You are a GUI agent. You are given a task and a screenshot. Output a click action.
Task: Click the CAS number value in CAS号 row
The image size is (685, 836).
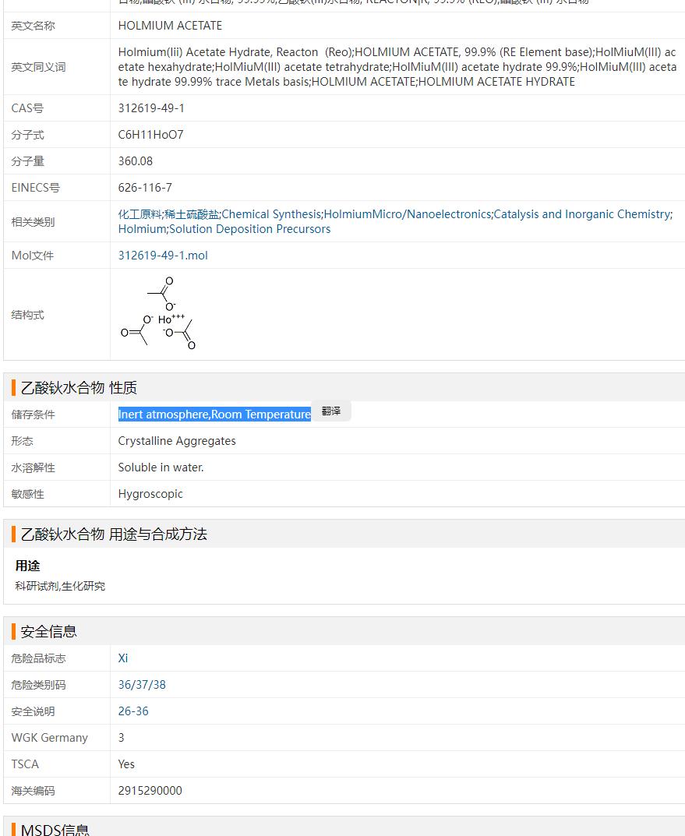151,108
